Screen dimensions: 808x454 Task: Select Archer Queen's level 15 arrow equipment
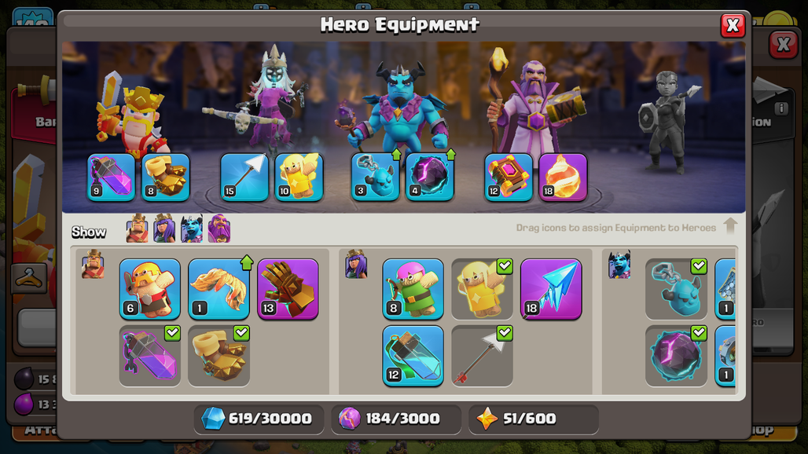[x=244, y=177]
